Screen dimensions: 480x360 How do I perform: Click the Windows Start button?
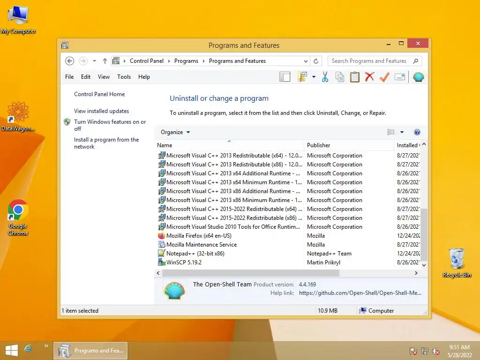pos(12,351)
